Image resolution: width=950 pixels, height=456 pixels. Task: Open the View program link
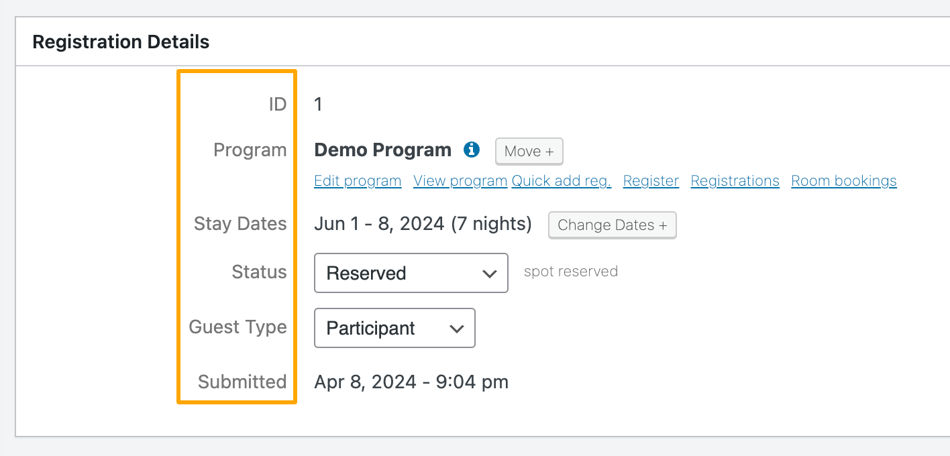click(x=460, y=180)
